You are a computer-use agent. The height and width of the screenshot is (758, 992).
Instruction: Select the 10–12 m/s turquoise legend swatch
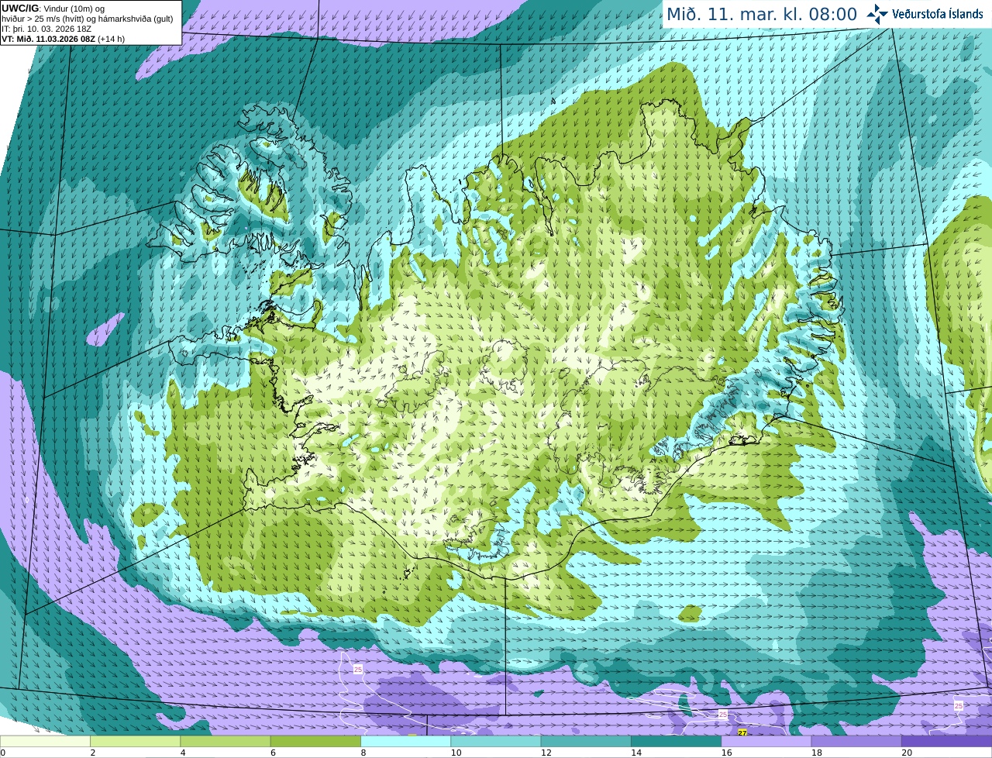point(496,741)
